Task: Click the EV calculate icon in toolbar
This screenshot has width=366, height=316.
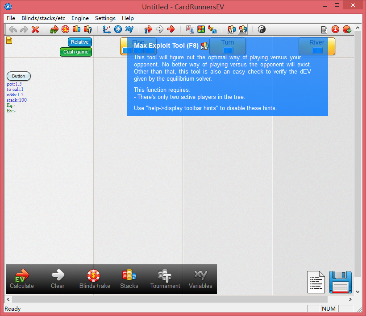Action: pos(54,29)
